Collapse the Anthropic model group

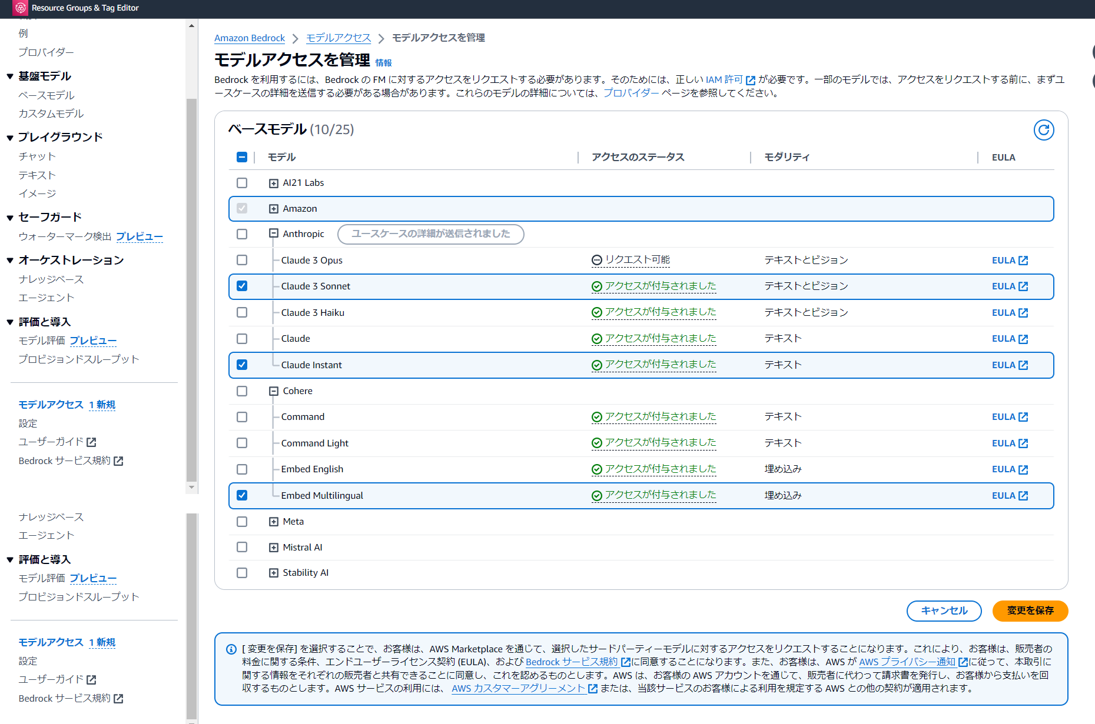click(273, 233)
